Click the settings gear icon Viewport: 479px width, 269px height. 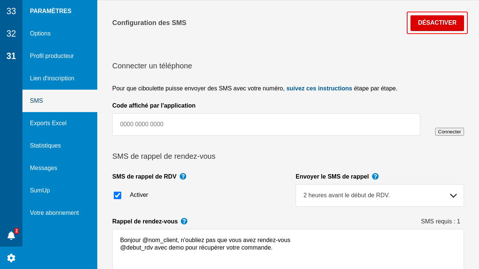(x=11, y=258)
